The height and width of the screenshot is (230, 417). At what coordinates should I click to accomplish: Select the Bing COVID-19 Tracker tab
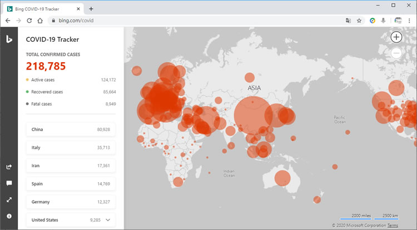pos(42,8)
